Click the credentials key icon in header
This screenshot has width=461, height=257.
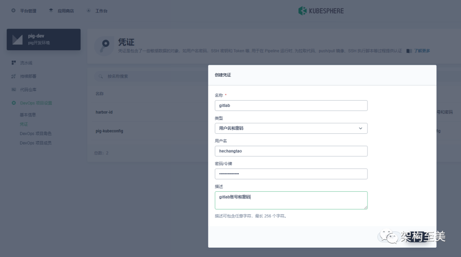[104, 46]
